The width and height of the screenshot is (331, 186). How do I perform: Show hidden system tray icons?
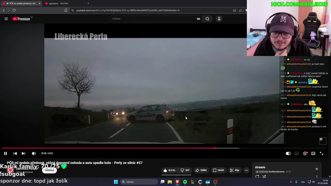[x=291, y=182]
